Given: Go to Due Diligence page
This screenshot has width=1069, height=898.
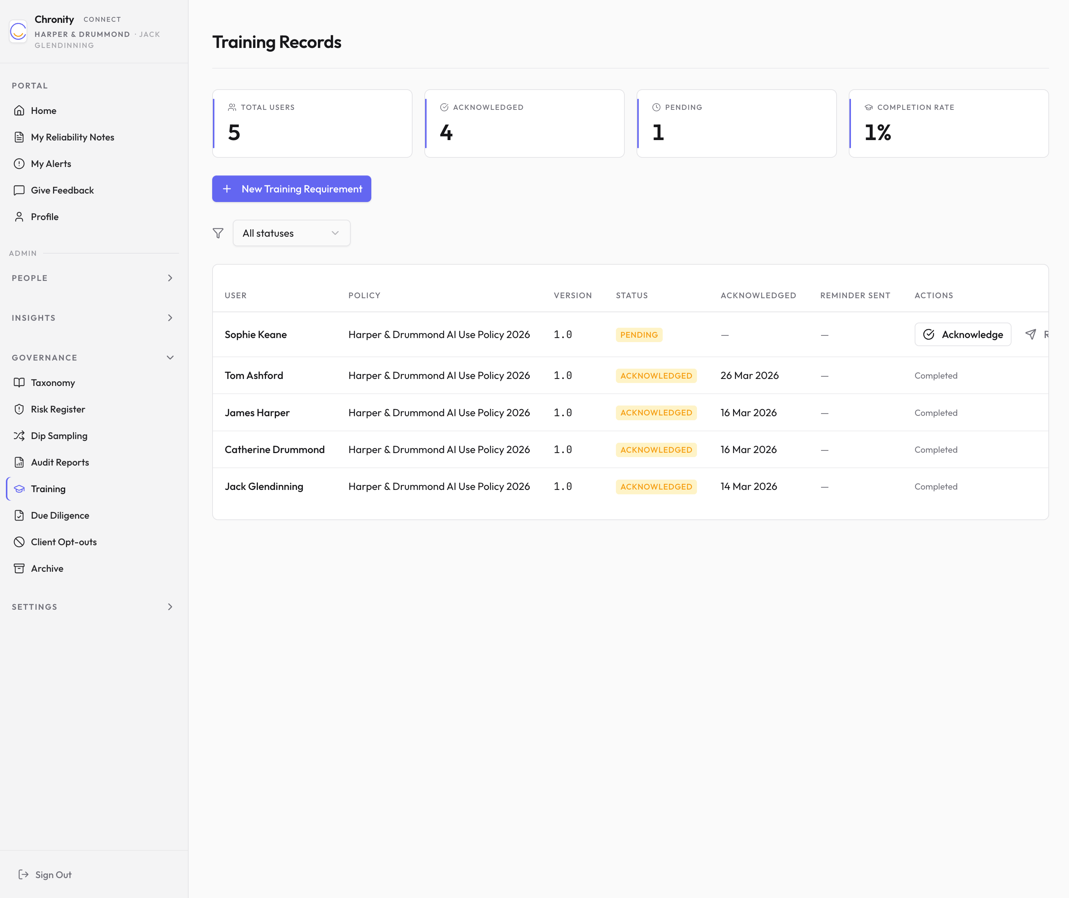Looking at the screenshot, I should (x=60, y=515).
